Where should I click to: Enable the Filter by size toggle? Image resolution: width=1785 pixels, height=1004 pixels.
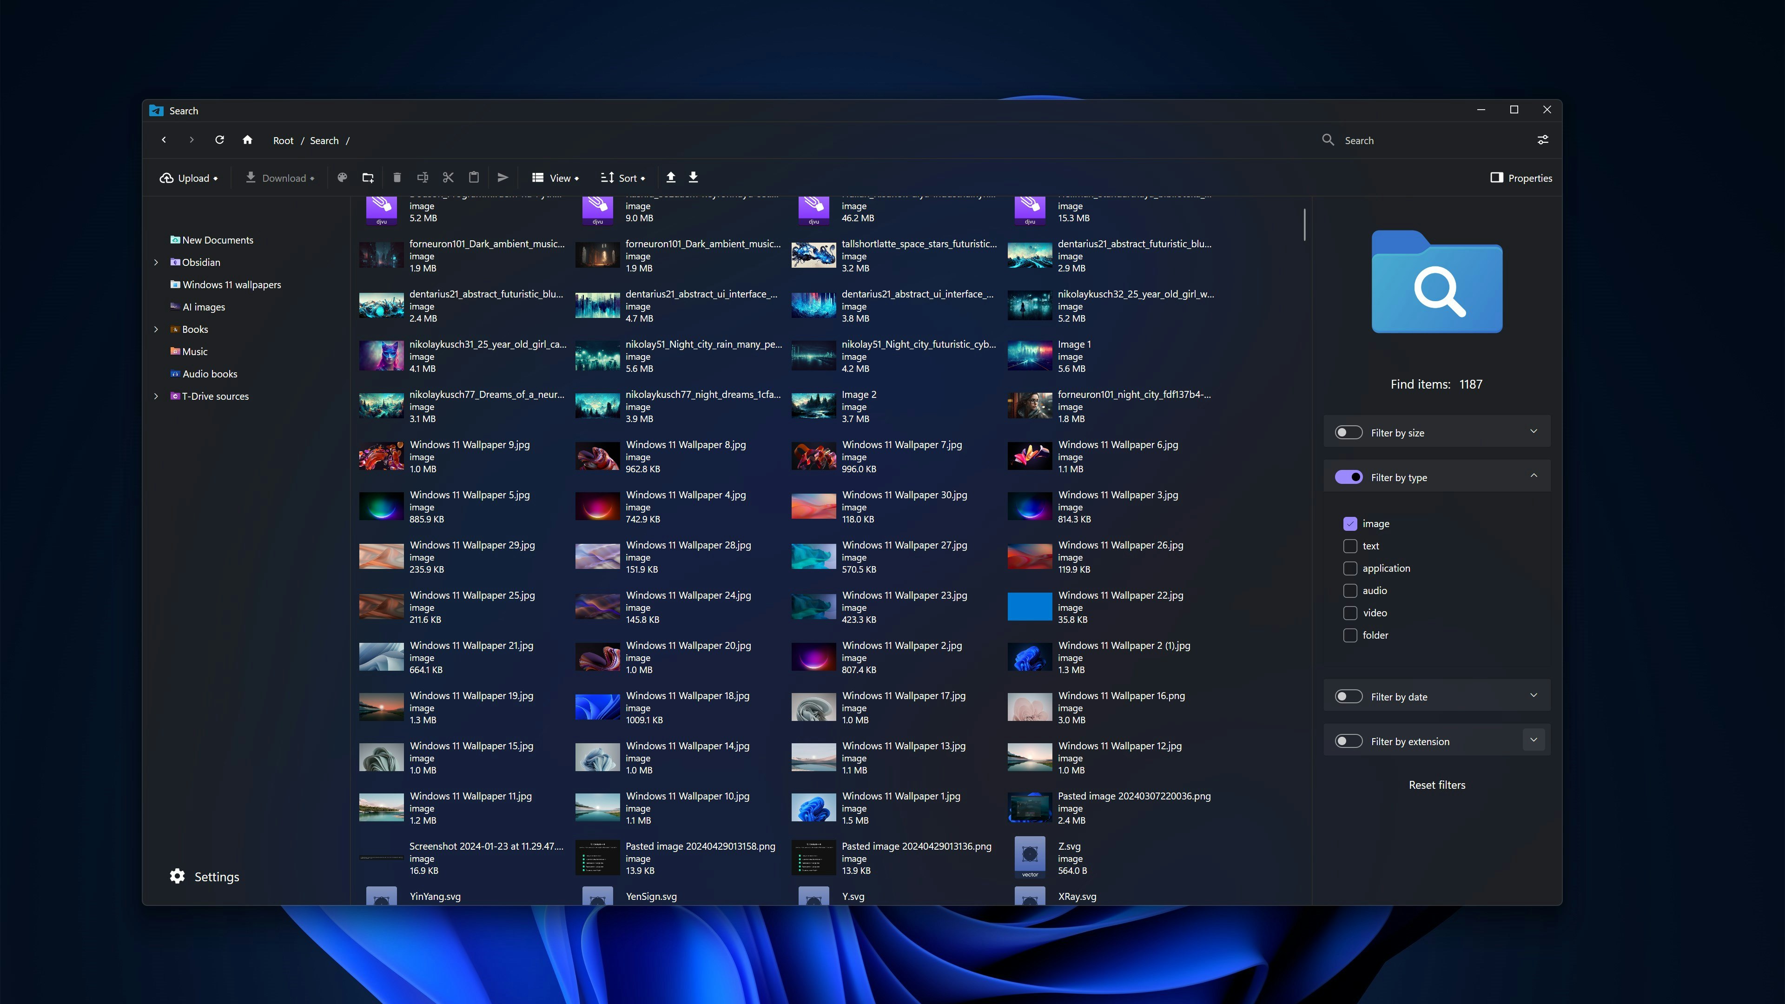pyautogui.click(x=1349, y=432)
